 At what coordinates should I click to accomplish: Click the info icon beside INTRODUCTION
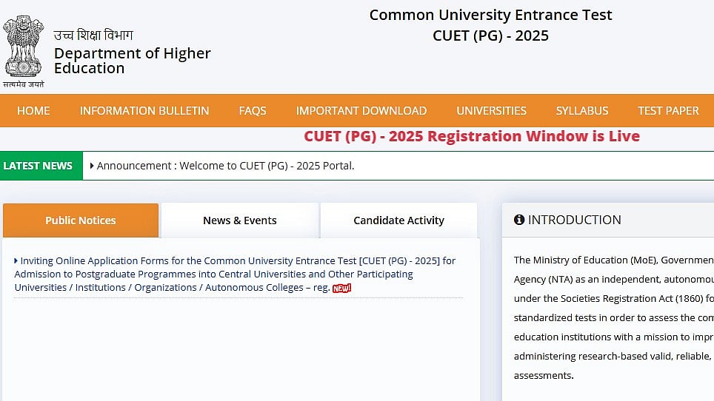tap(519, 220)
